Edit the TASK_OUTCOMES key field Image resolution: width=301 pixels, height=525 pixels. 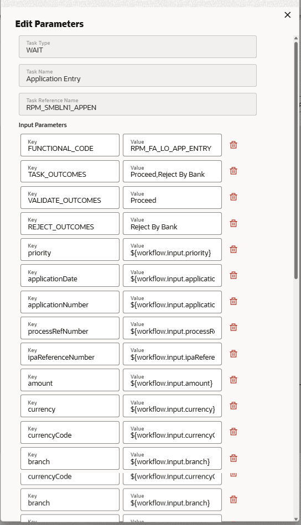70,171
